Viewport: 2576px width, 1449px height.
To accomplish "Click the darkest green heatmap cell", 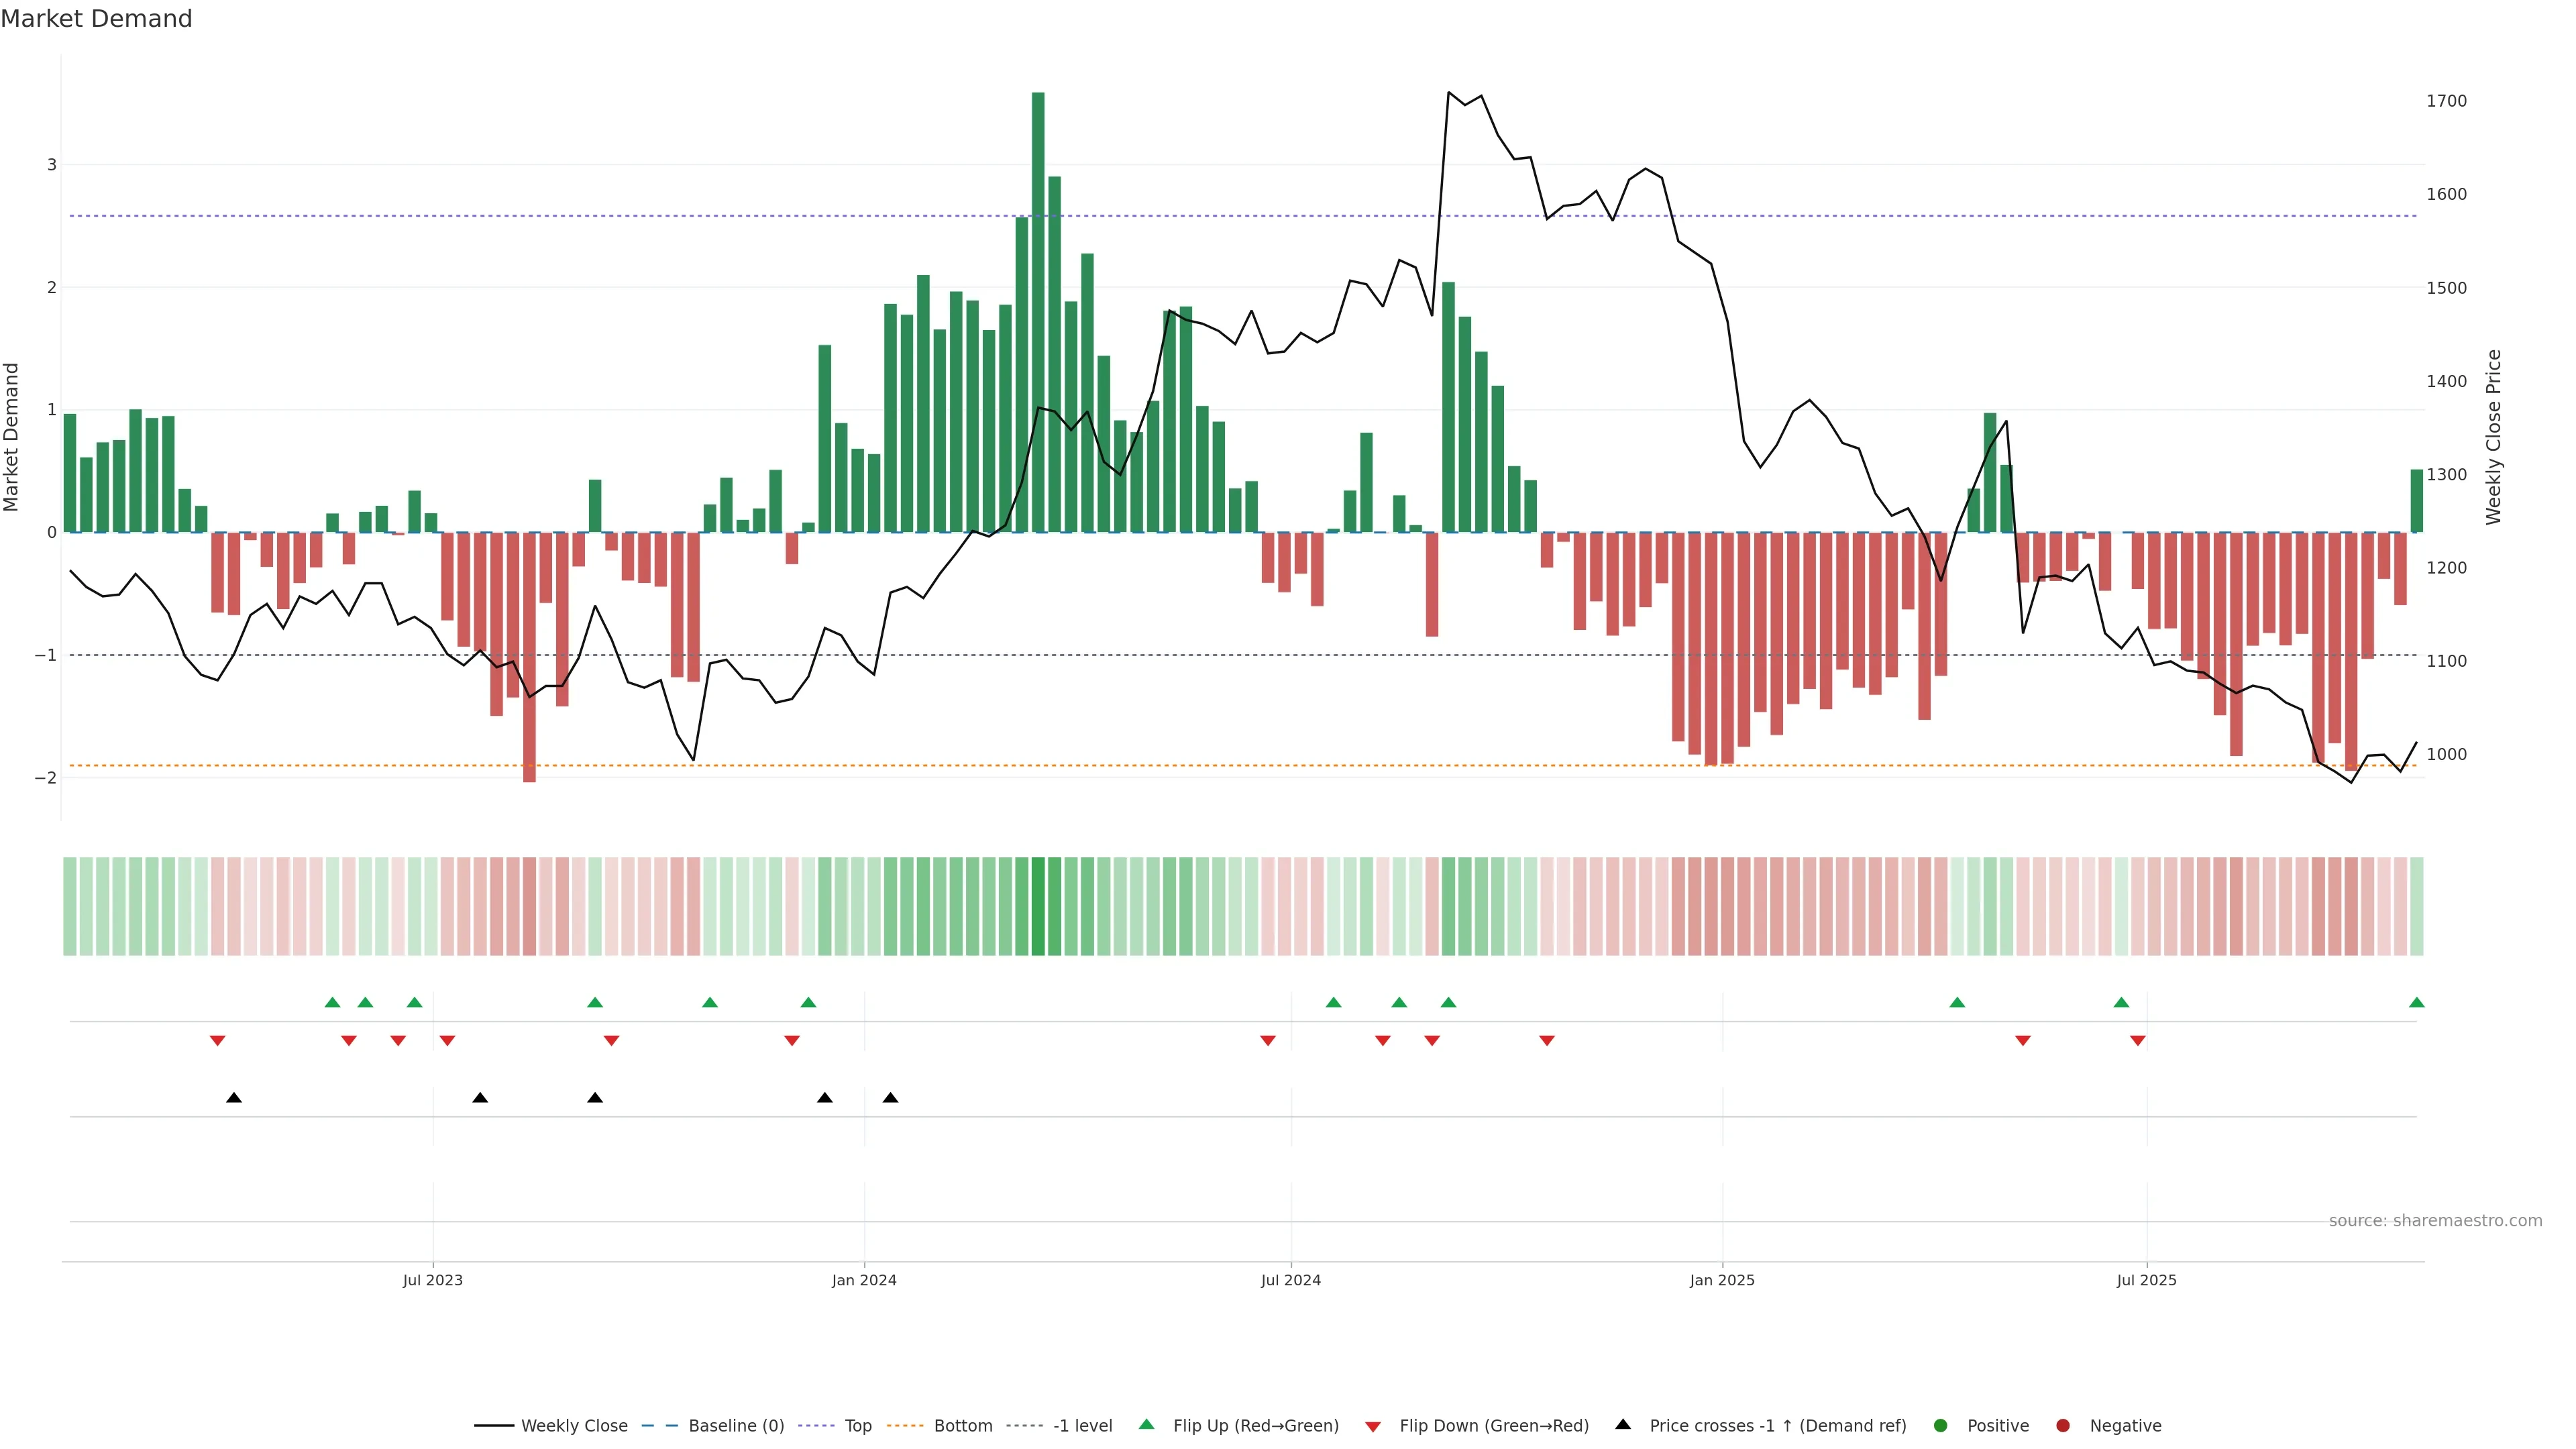I will click(1038, 906).
